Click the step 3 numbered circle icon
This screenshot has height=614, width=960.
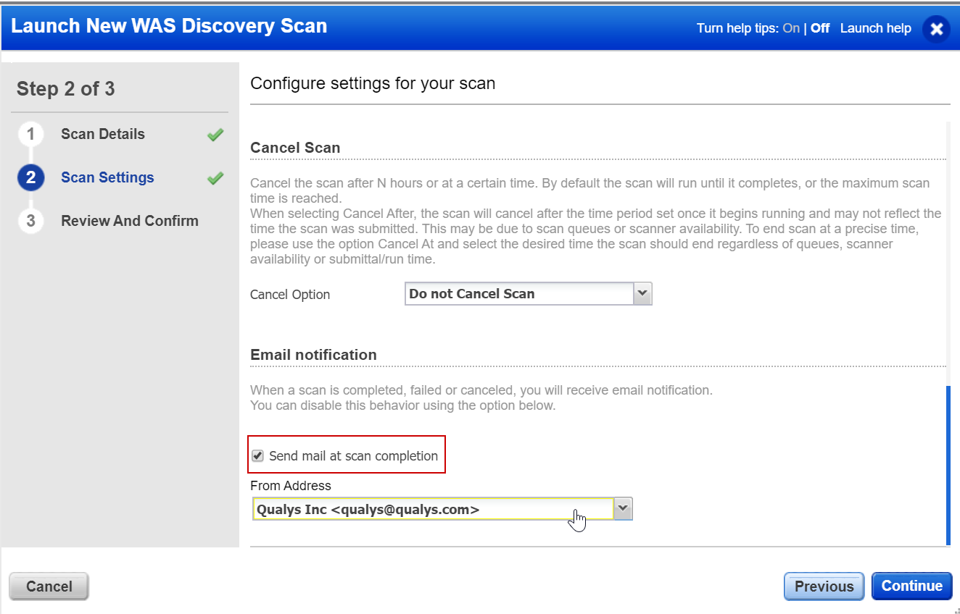30,221
